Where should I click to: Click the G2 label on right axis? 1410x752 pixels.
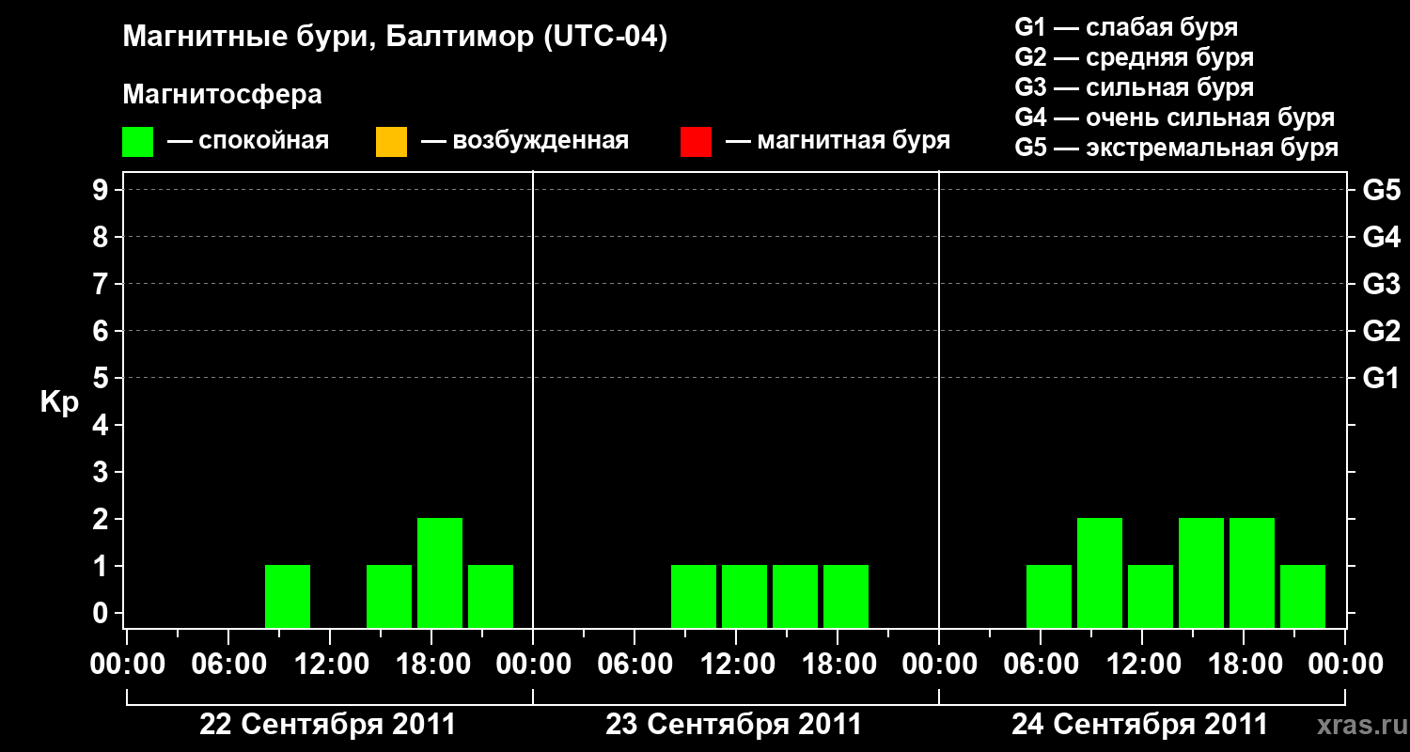1382,331
